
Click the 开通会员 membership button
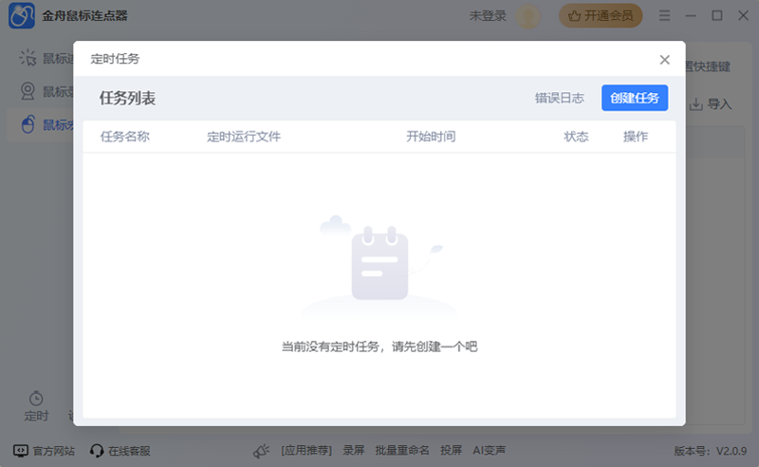pos(601,15)
